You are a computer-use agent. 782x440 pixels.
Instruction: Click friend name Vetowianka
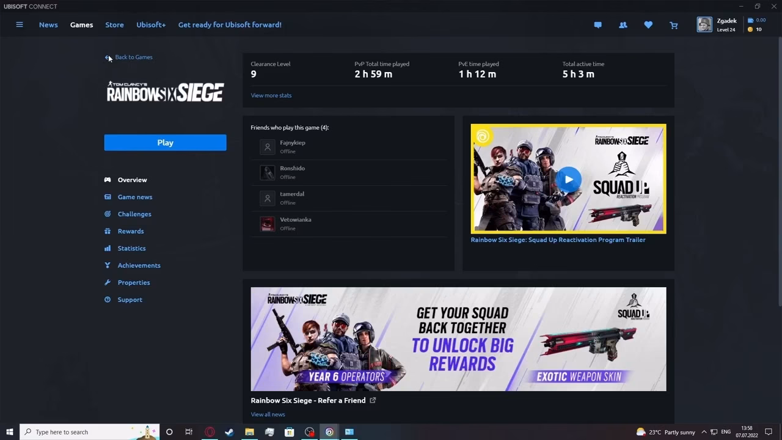pos(296,219)
